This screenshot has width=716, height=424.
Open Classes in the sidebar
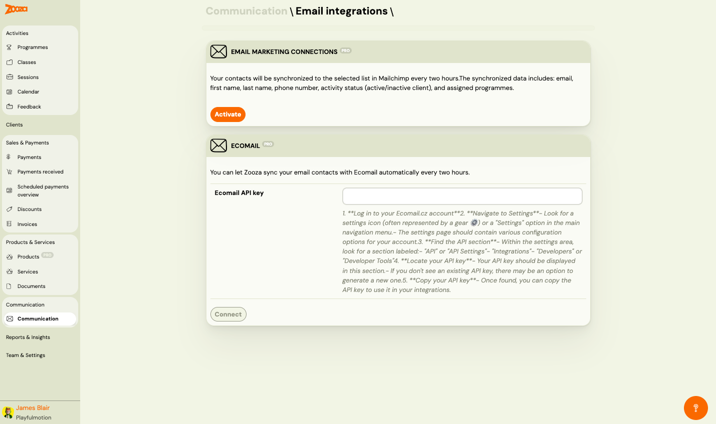pyautogui.click(x=40, y=62)
